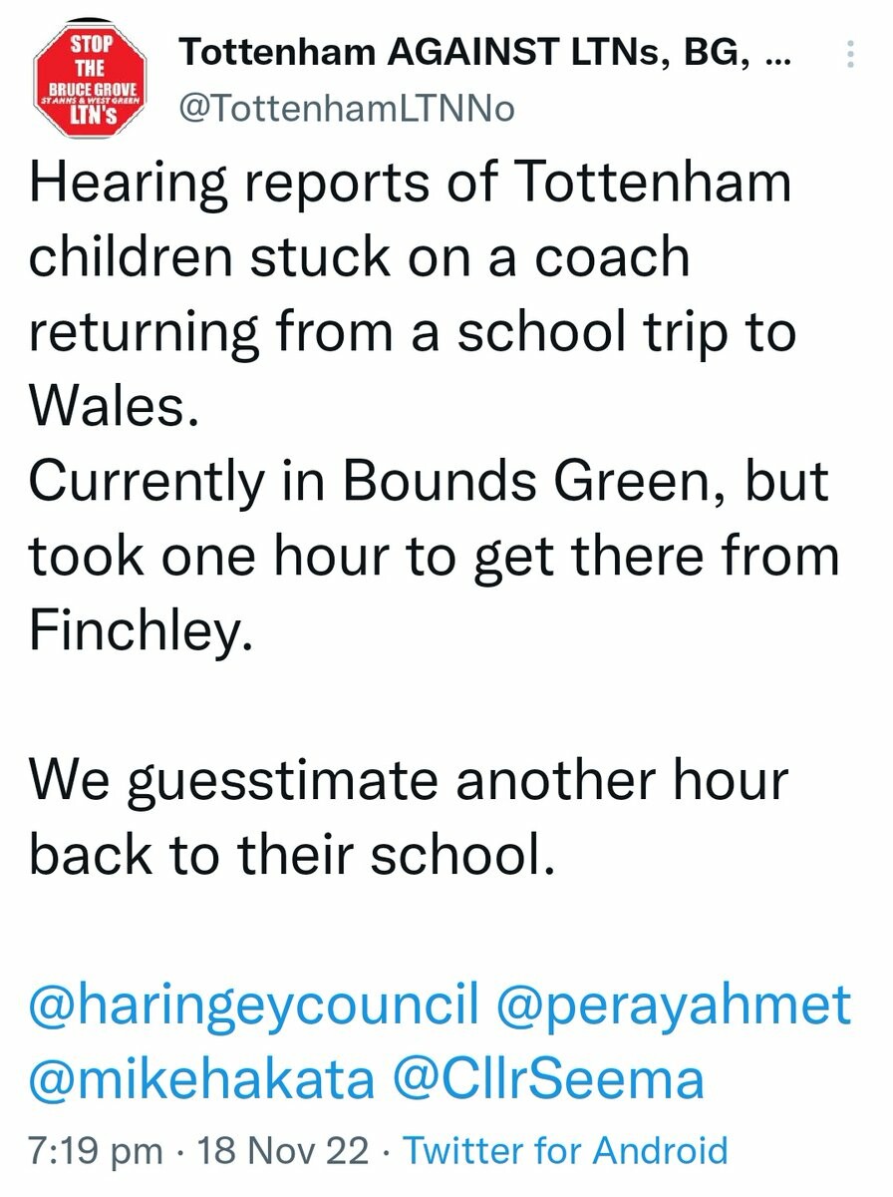Click the text 'children stuck on a coach'
Screen dimensions: 893x1197
[x=359, y=257]
